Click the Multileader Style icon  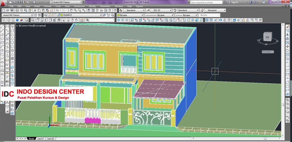(202, 11)
